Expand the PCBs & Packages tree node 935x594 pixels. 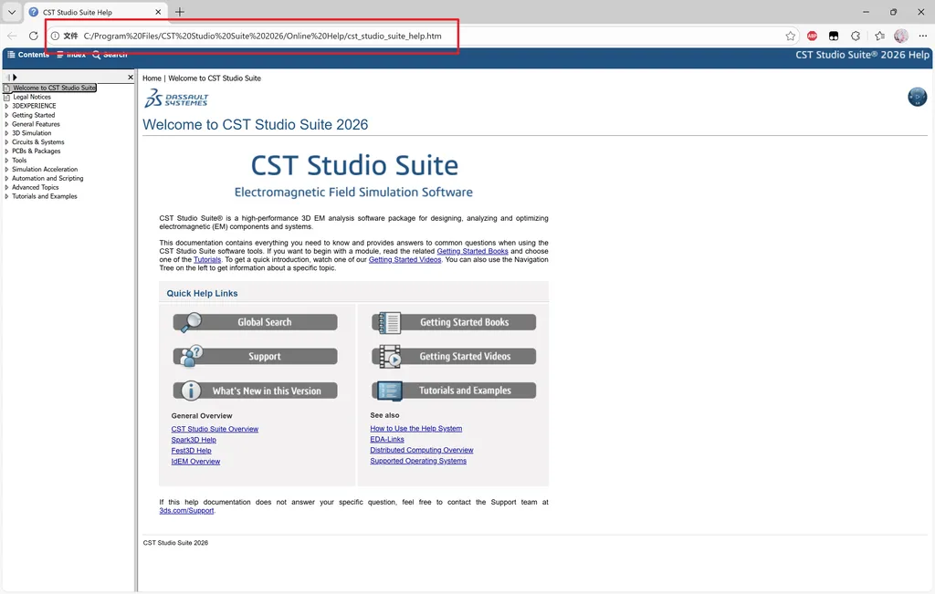point(6,151)
